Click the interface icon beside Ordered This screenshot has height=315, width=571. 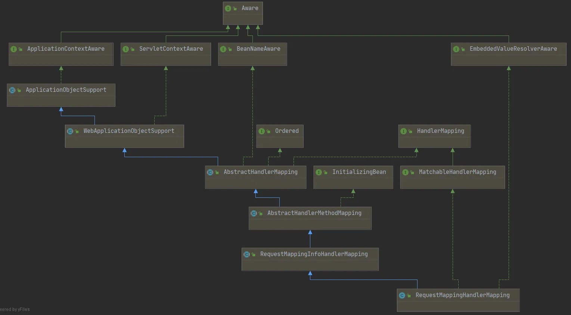[x=261, y=131]
